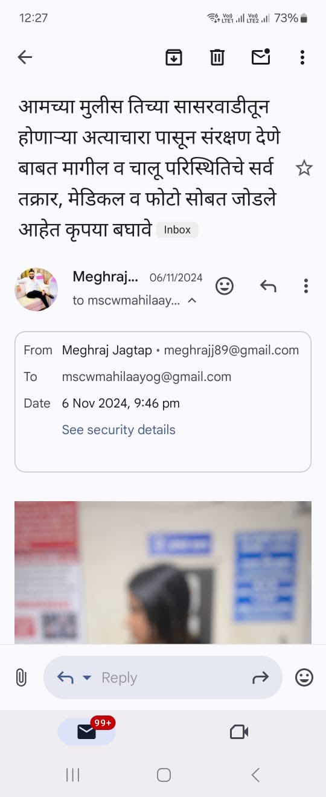Reply using the arrow beside the sender

(x=268, y=286)
